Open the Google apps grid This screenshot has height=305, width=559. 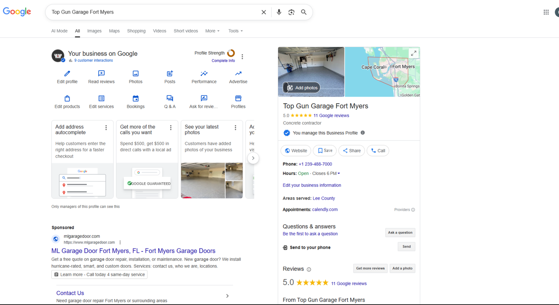[x=546, y=12]
